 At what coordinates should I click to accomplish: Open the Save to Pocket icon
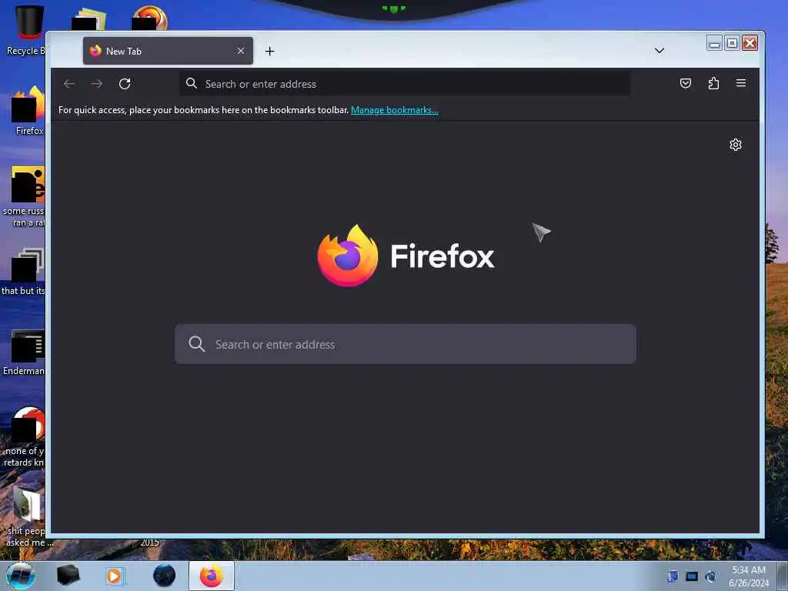(686, 83)
